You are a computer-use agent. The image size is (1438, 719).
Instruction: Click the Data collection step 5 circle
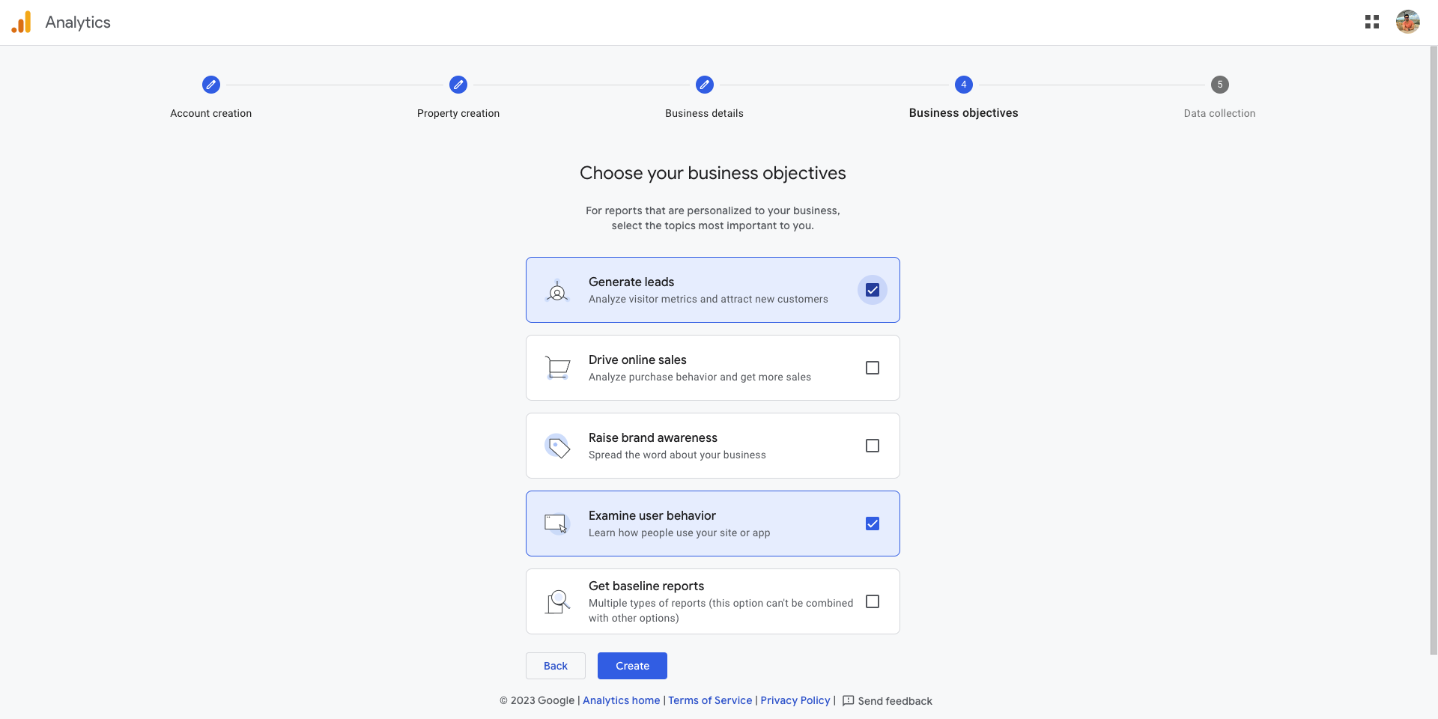[x=1220, y=85]
